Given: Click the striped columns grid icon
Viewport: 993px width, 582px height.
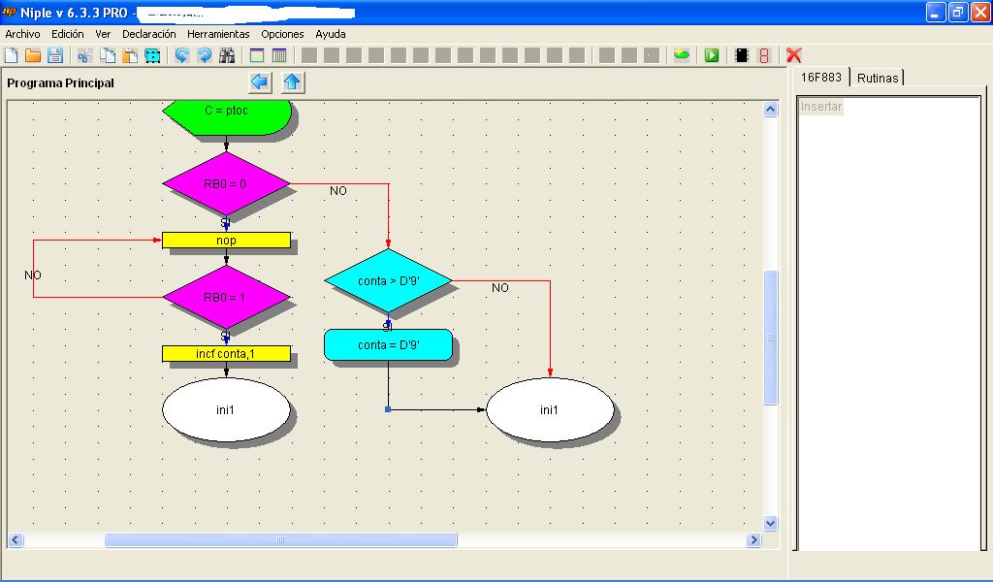Looking at the screenshot, I should coord(279,55).
